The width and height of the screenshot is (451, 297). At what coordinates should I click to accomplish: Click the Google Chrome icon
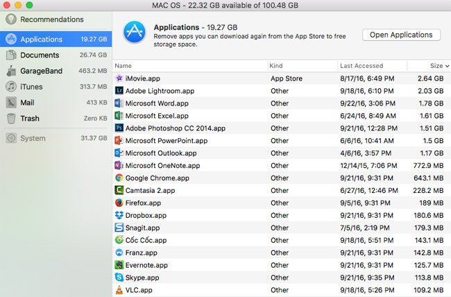pyautogui.click(x=119, y=178)
